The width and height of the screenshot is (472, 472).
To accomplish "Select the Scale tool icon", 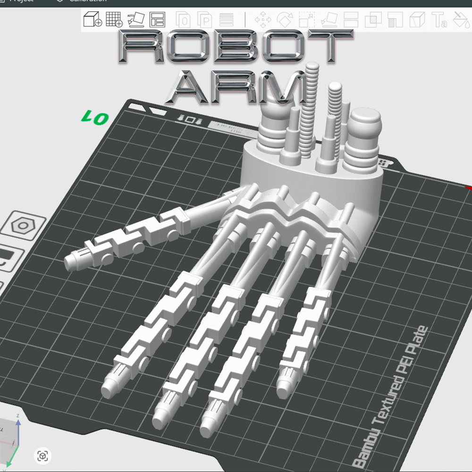I will tap(307, 20).
